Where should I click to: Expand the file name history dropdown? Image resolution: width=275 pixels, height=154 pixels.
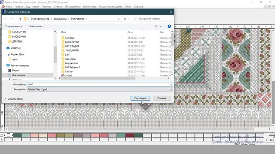pyautogui.click(x=171, y=84)
